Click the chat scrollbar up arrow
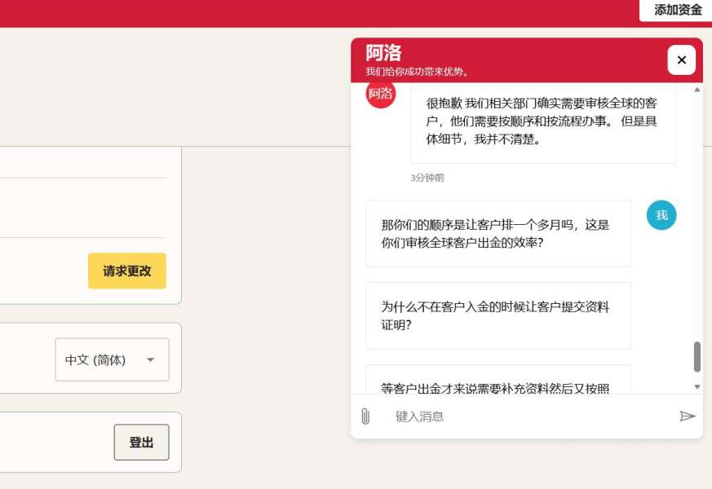 tap(697, 90)
